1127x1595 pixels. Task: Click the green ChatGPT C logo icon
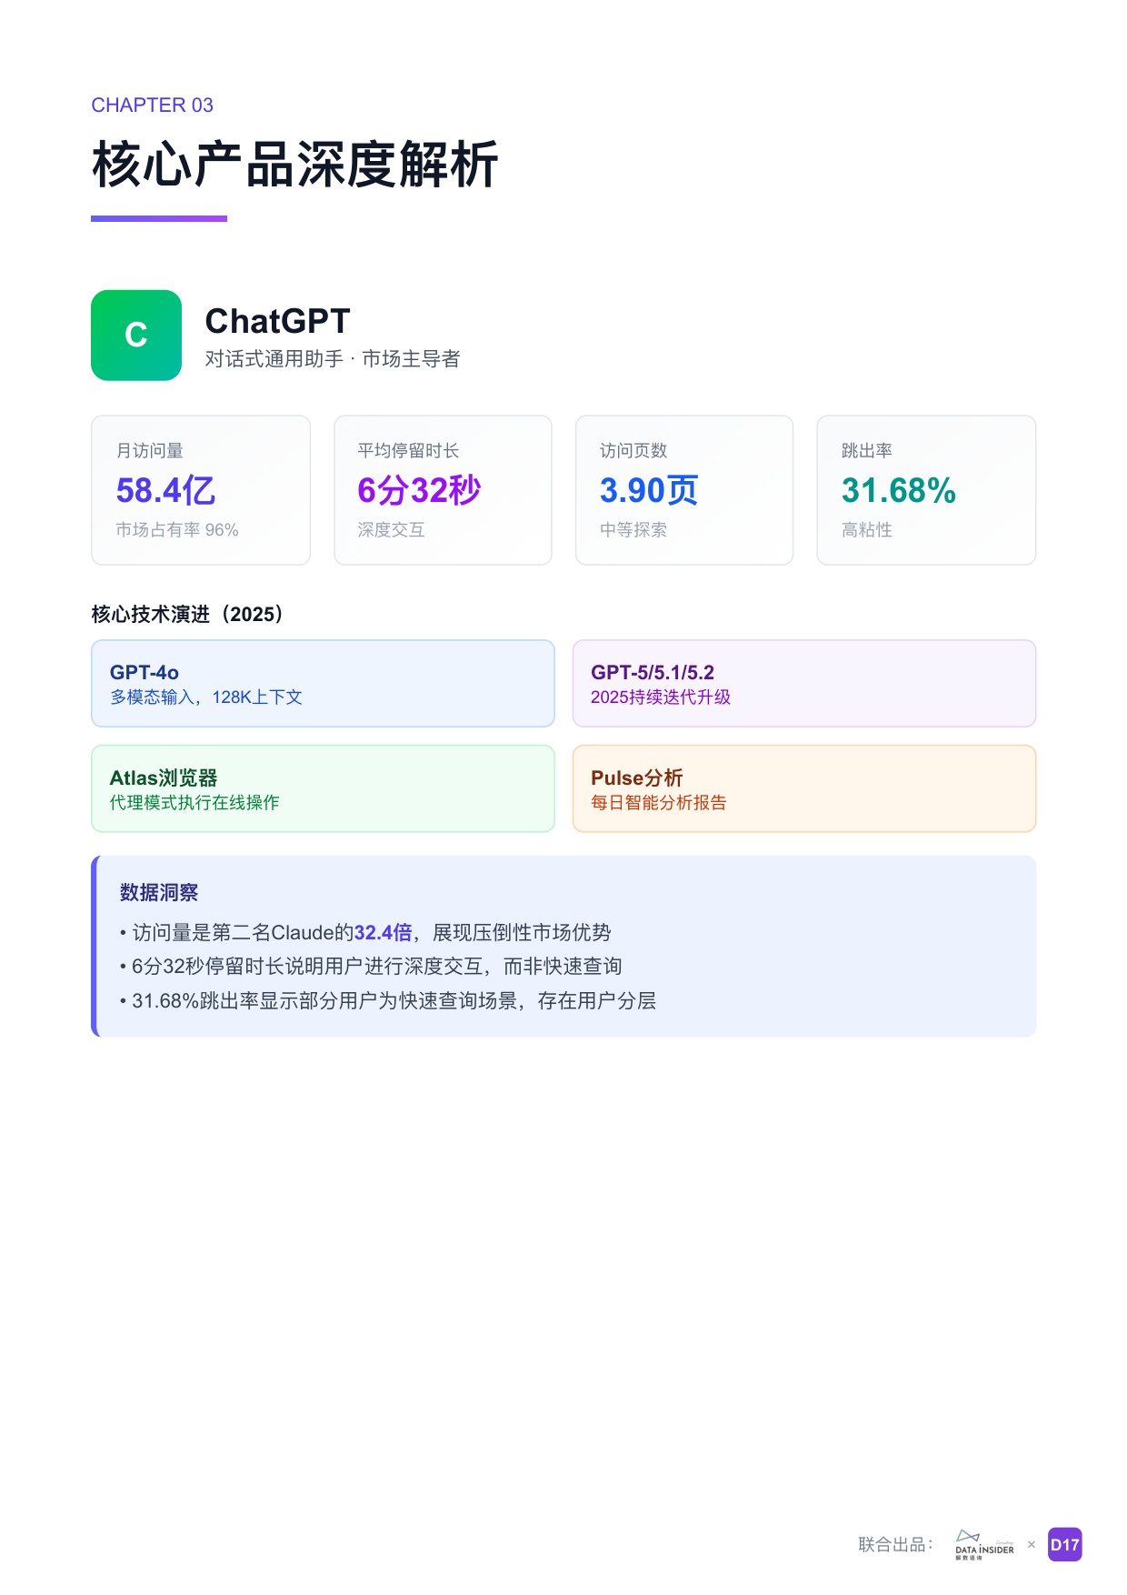[x=136, y=335]
